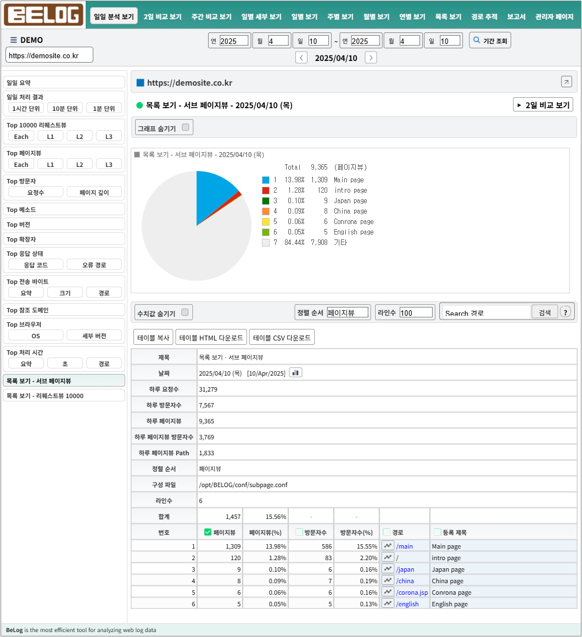Open 페이지 깊이 under Top 방문자
This screenshot has width=582, height=637.
94,192
